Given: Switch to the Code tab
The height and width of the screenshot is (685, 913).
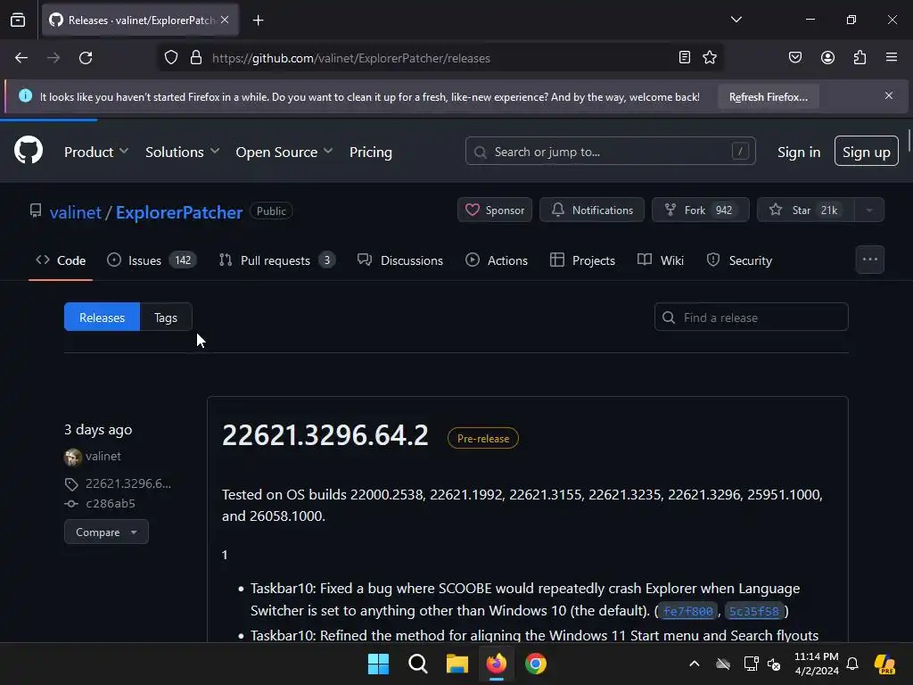Looking at the screenshot, I should click(61, 260).
